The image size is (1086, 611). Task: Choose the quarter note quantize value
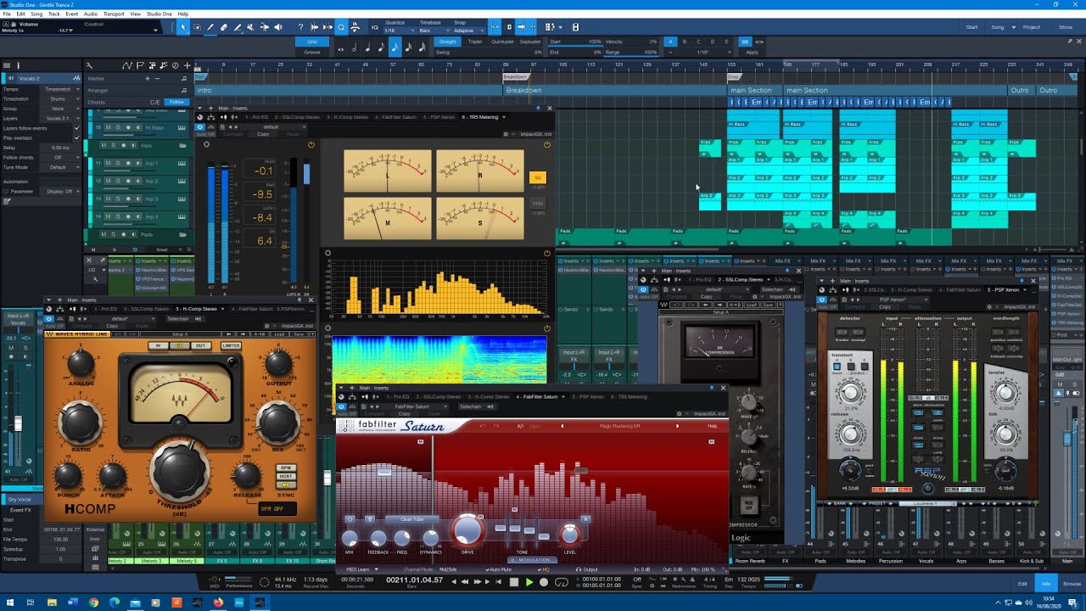pos(369,48)
